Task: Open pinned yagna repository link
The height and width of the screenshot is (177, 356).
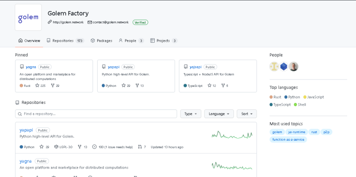Action: 31,67
